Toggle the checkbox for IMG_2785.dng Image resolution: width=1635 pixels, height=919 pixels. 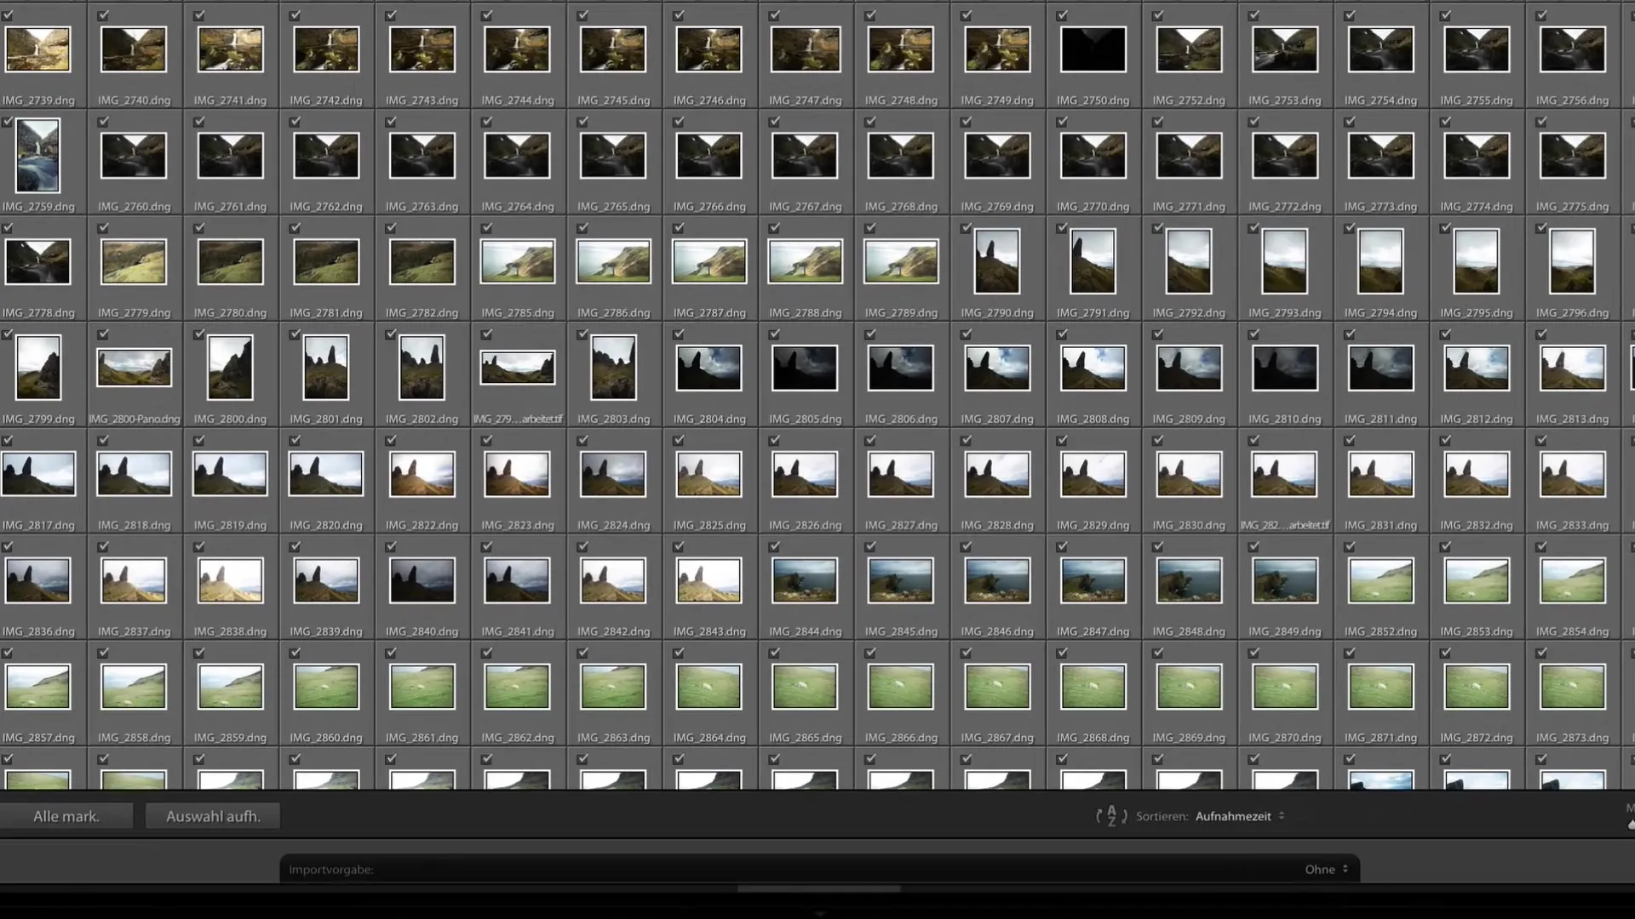coord(486,228)
